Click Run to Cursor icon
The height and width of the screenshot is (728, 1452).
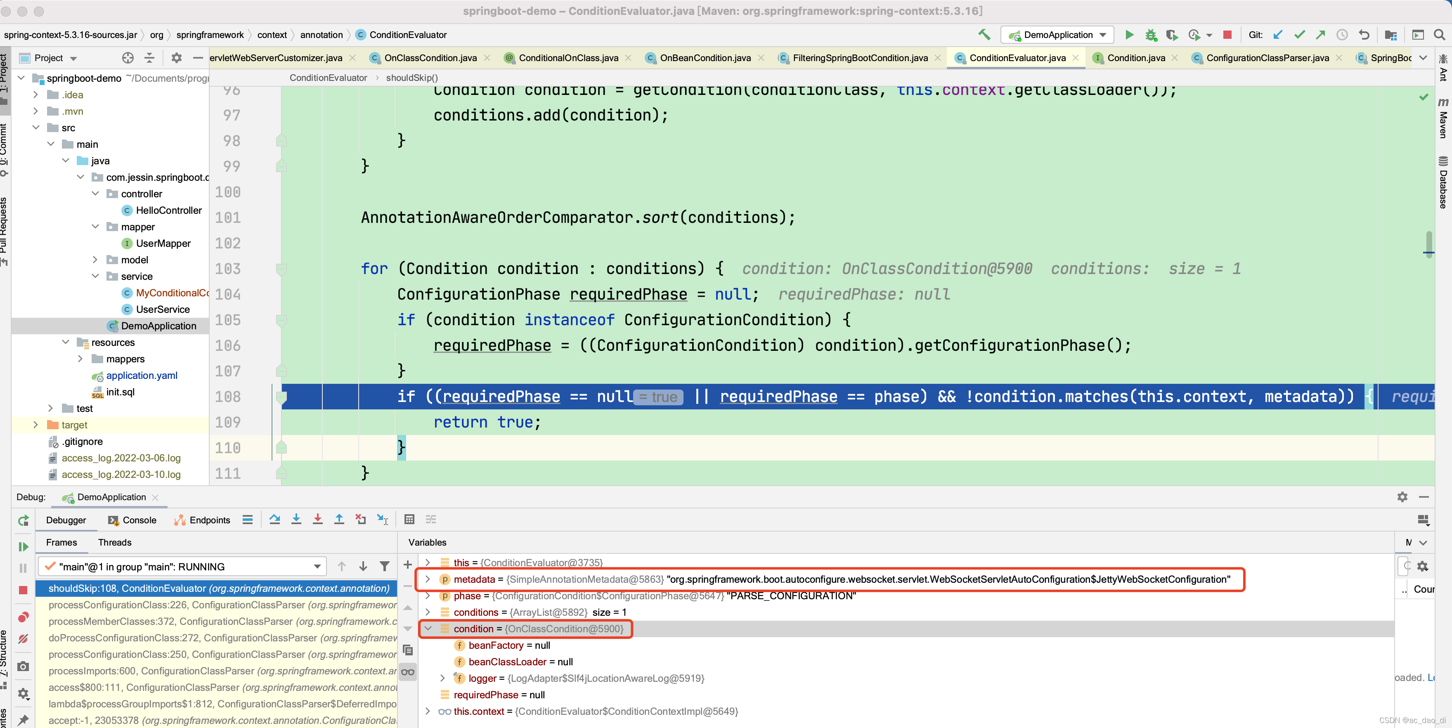(x=383, y=520)
